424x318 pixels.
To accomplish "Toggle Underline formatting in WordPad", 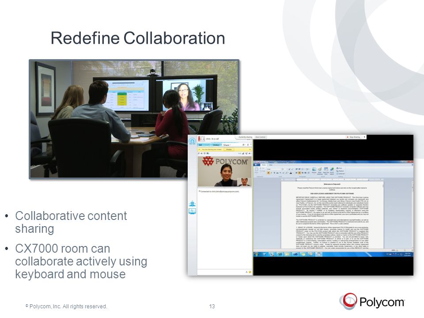I will tap(274, 173).
